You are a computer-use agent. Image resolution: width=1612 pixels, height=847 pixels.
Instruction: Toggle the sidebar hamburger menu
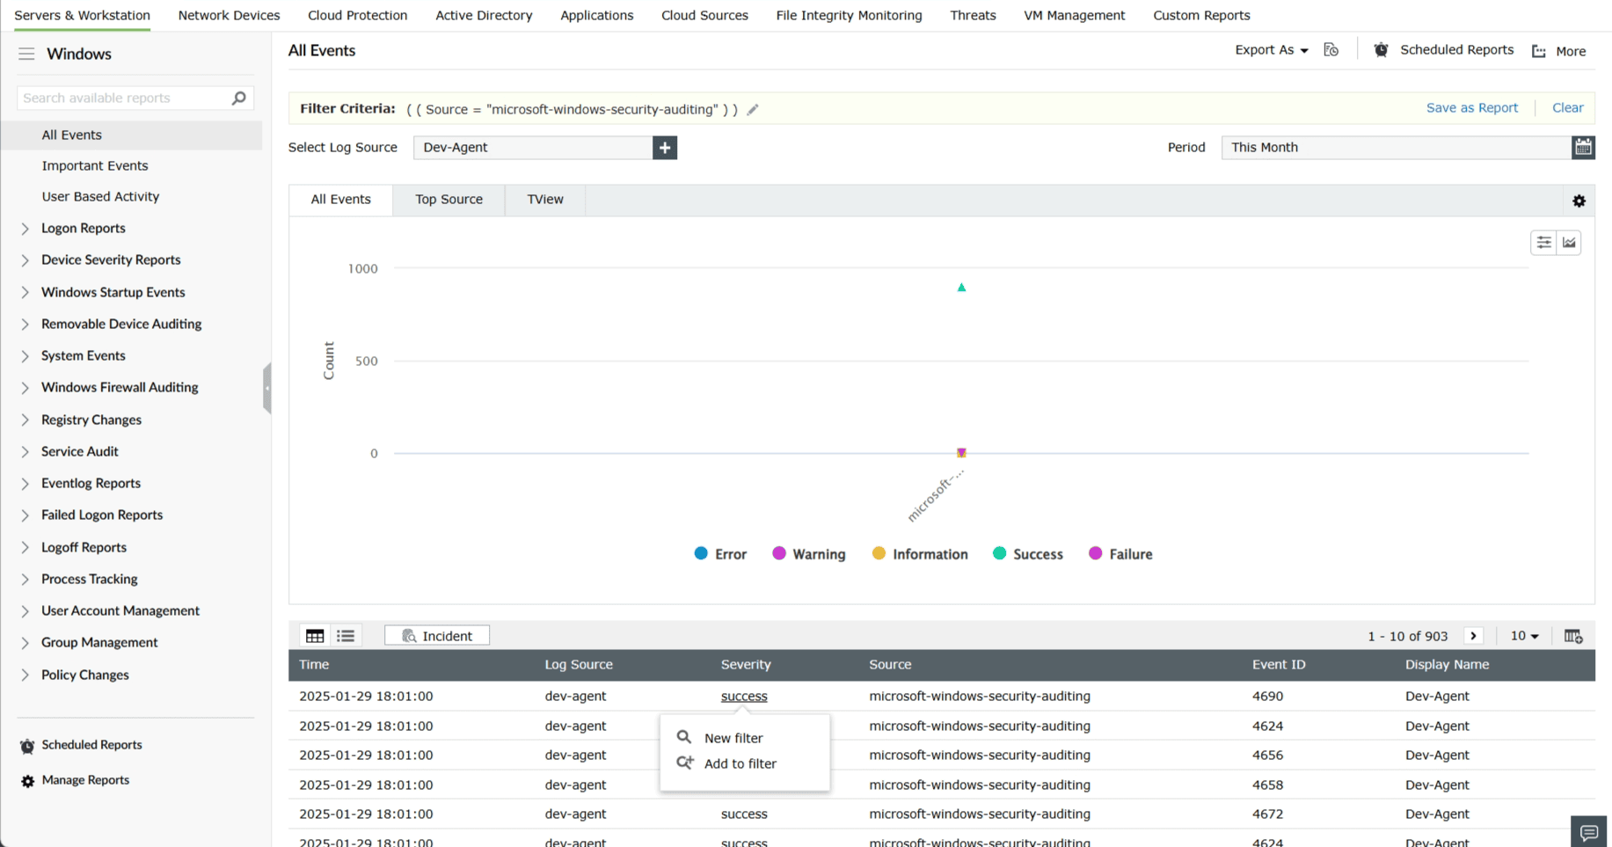click(26, 54)
